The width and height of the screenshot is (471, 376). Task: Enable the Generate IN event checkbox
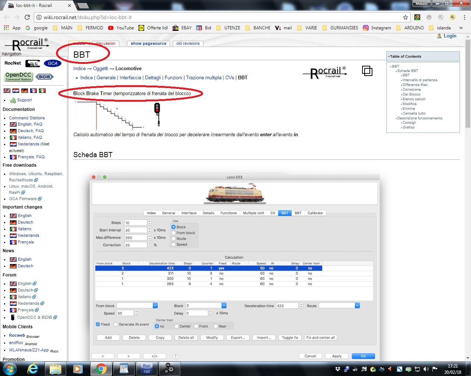(116, 324)
